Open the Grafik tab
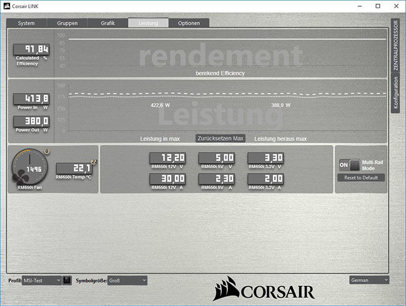 tap(107, 22)
